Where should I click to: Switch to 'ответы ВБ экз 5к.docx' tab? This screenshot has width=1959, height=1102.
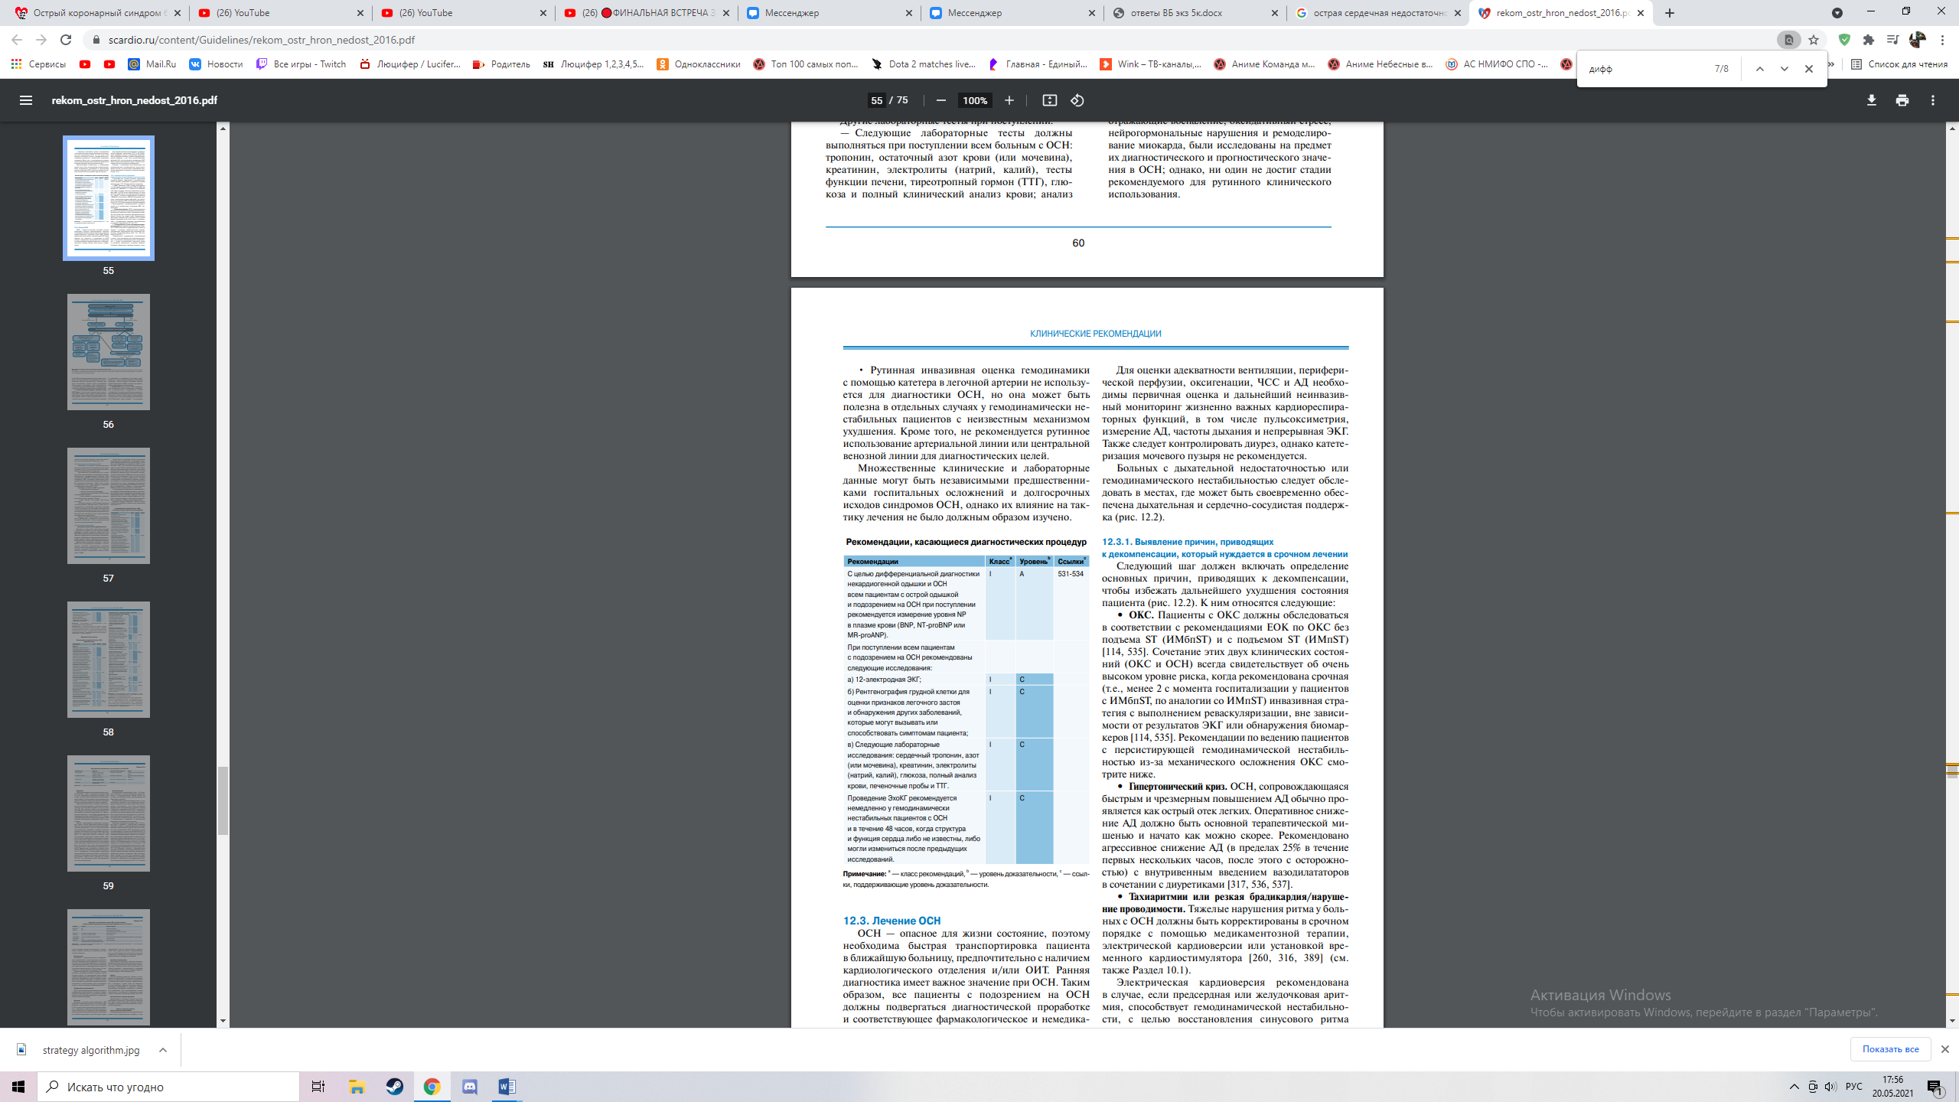(x=1195, y=13)
